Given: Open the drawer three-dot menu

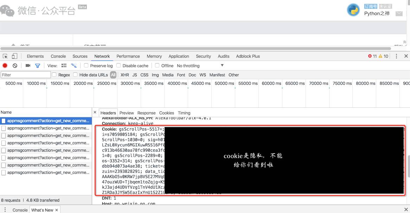Looking at the screenshot, I should click(5, 210).
